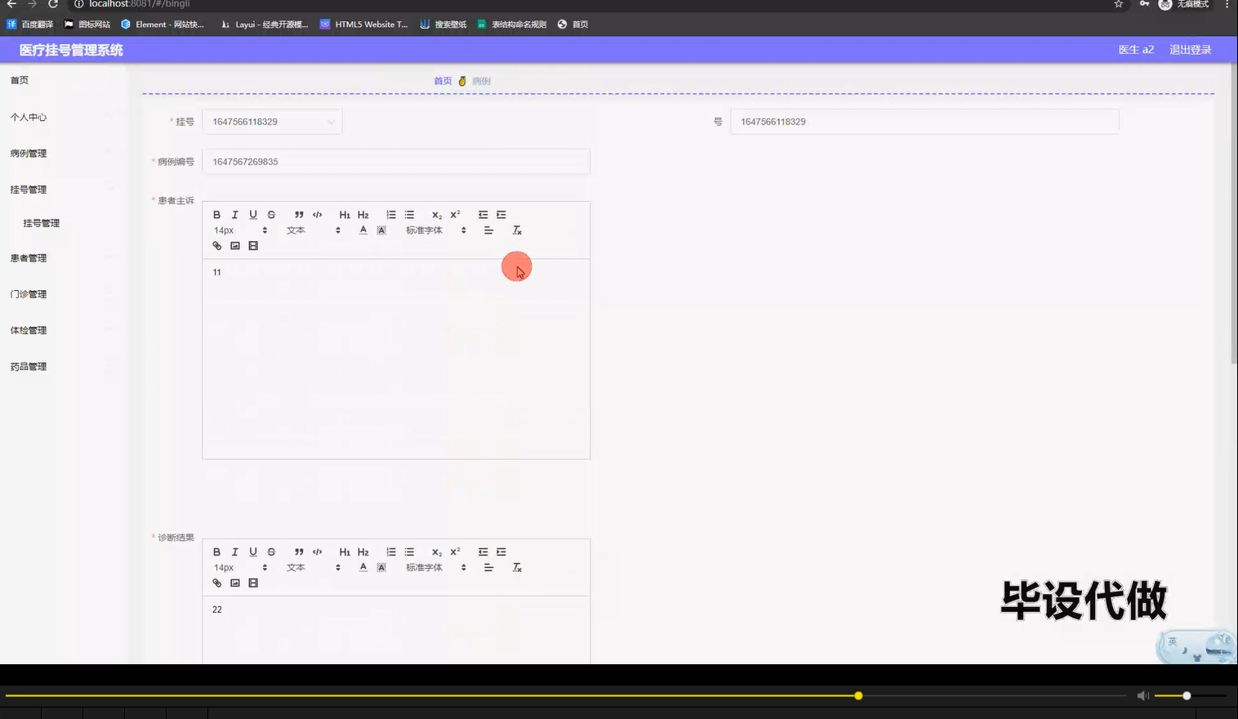Click the 医生 a2 user label
The width and height of the screenshot is (1238, 719).
[x=1136, y=50]
